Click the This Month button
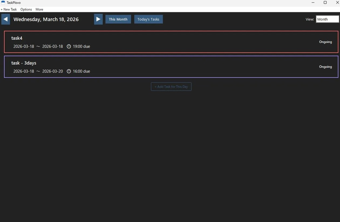The height and width of the screenshot is (222, 340). pos(118,19)
